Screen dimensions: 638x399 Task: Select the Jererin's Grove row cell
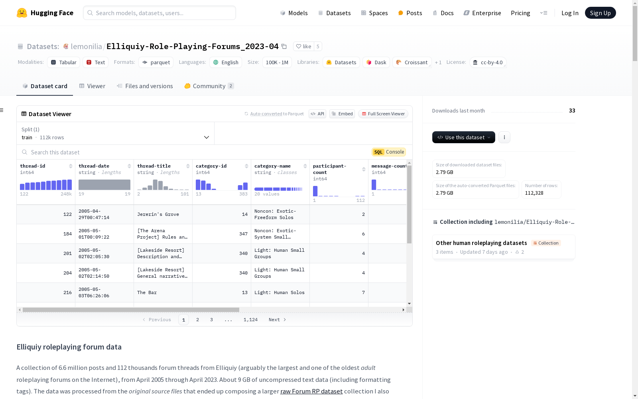163,214
